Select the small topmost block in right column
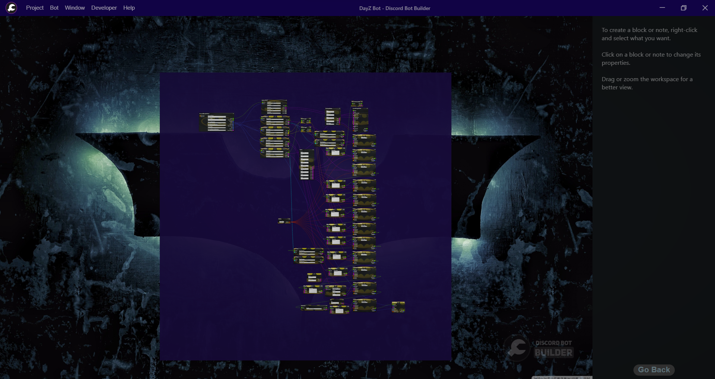The height and width of the screenshot is (379, 715). point(357,103)
